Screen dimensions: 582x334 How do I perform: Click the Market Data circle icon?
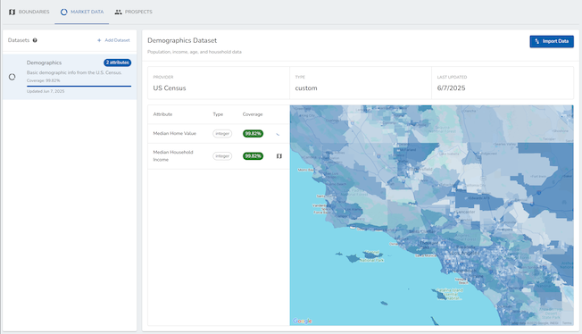coord(64,12)
